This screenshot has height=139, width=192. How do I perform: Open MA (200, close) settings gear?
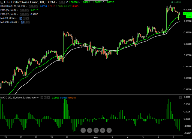[25, 22]
